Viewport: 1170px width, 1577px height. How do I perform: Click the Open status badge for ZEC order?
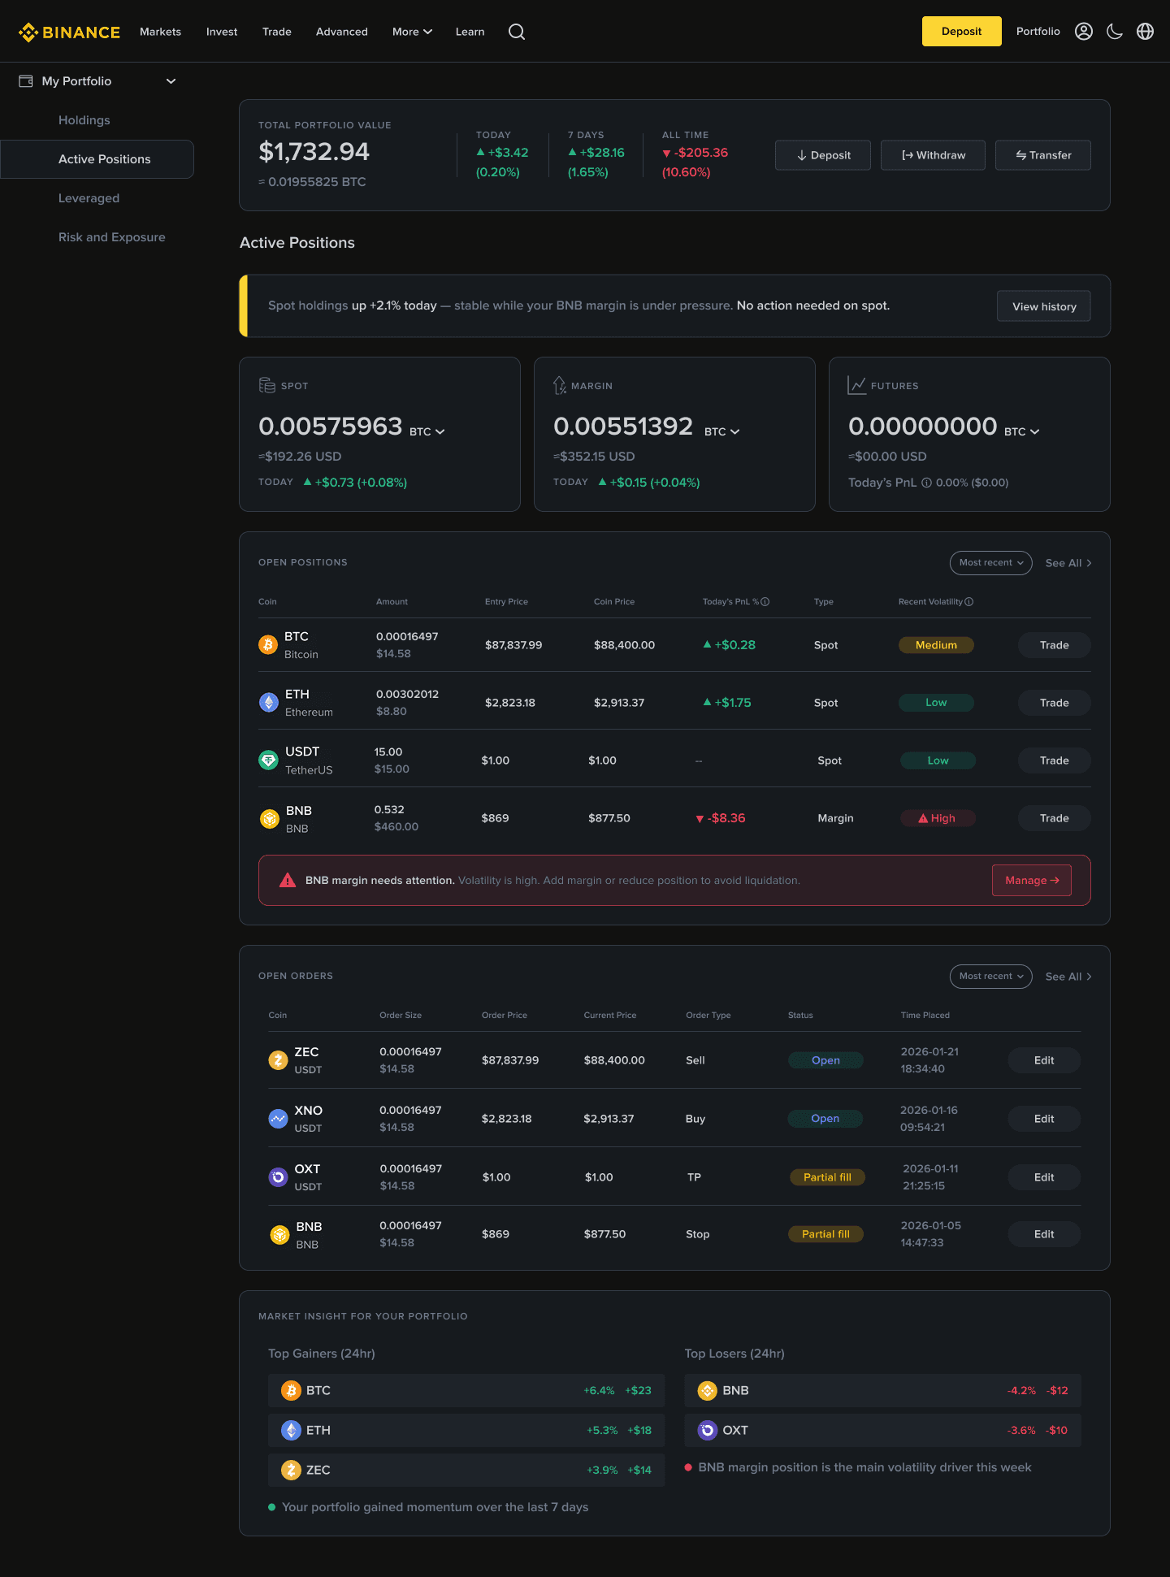tap(825, 1060)
